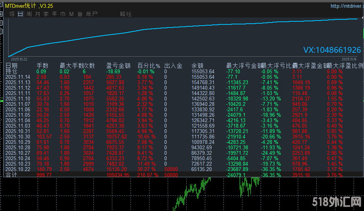This screenshot has width=364, height=211.
Task: Switch to the 综 summary tab
Action: pos(12,14)
